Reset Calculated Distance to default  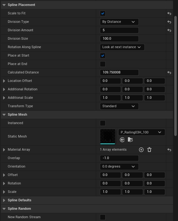pyautogui.click(x=169, y=73)
